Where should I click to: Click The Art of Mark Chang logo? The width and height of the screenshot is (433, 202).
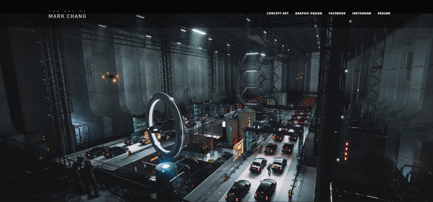(67, 15)
